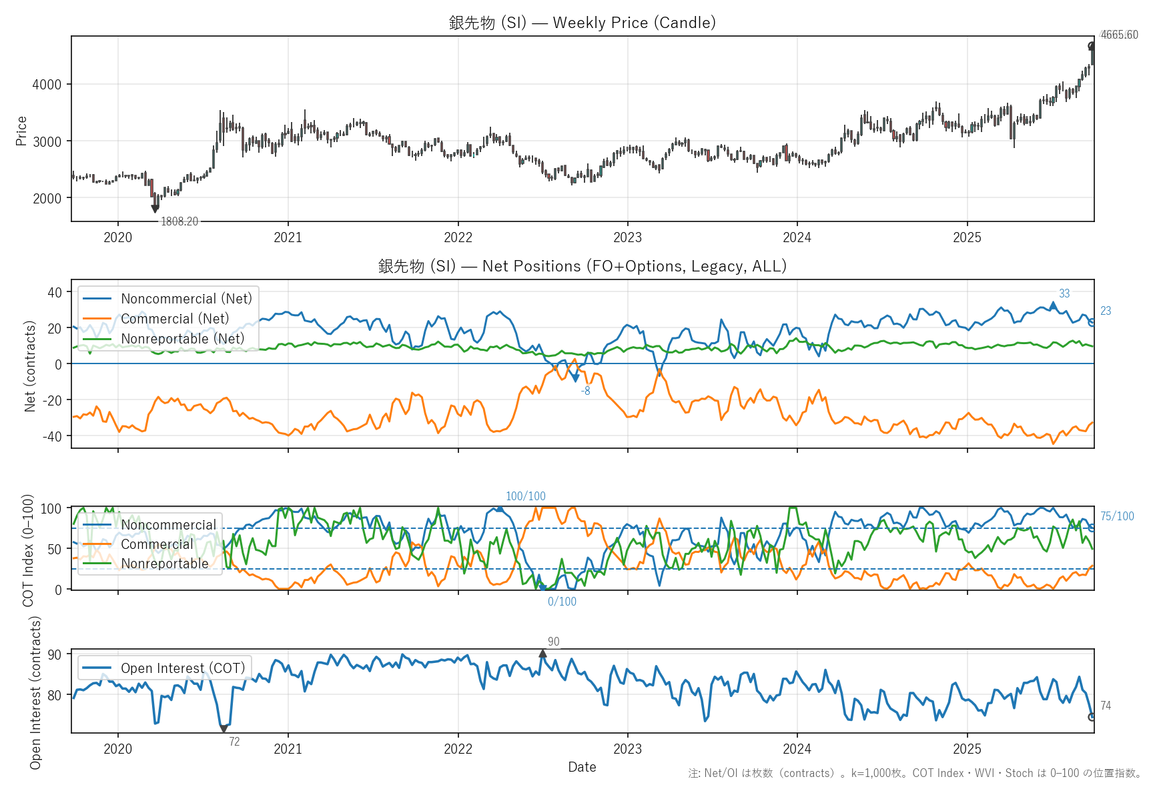Click the Noncommercial net low marker labeled -8

click(575, 378)
